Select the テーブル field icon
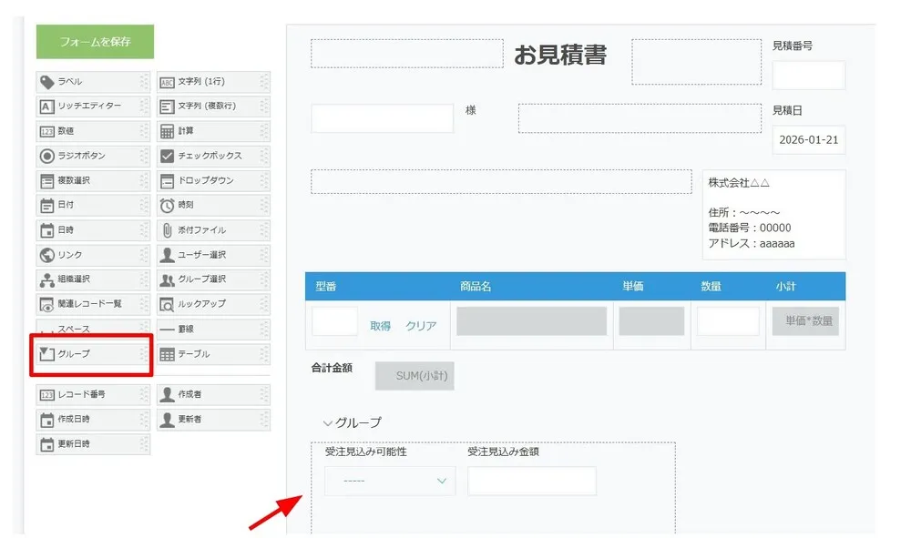The width and height of the screenshot is (911, 538). tap(168, 354)
